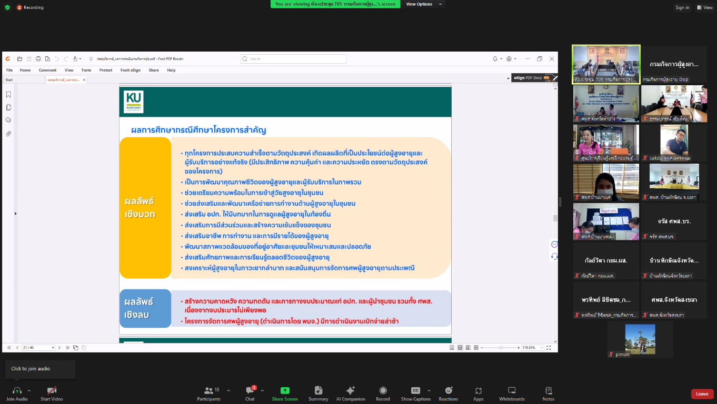Open the Bookmarks panel icon
This screenshot has height=404, width=717.
pos(8,95)
